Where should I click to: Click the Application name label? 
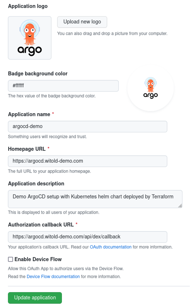pyautogui.click(x=29, y=114)
